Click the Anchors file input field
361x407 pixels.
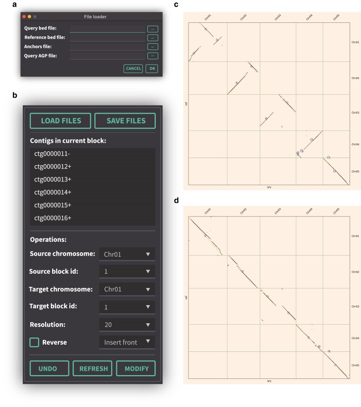[107, 47]
